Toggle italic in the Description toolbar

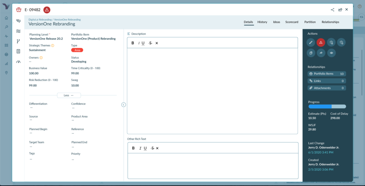tap(139, 43)
